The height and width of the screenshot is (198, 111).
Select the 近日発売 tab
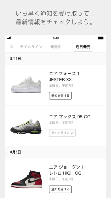click(x=83, y=47)
